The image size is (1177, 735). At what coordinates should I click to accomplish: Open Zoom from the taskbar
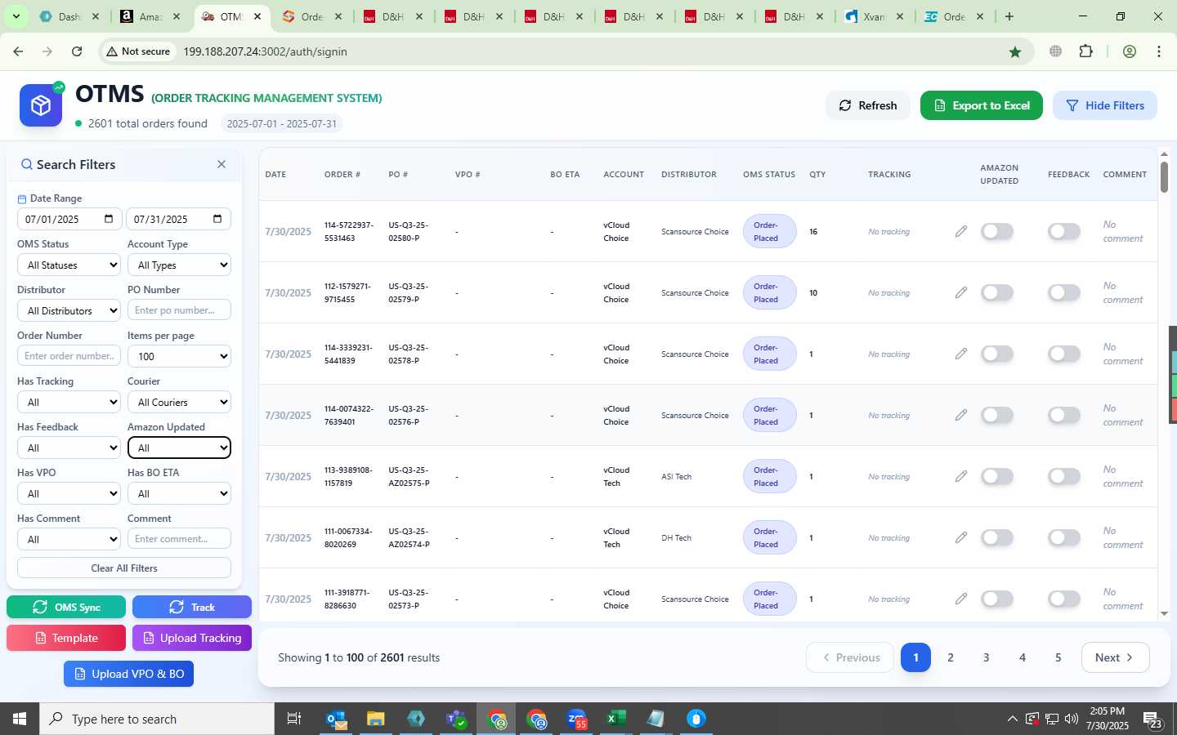tap(577, 719)
